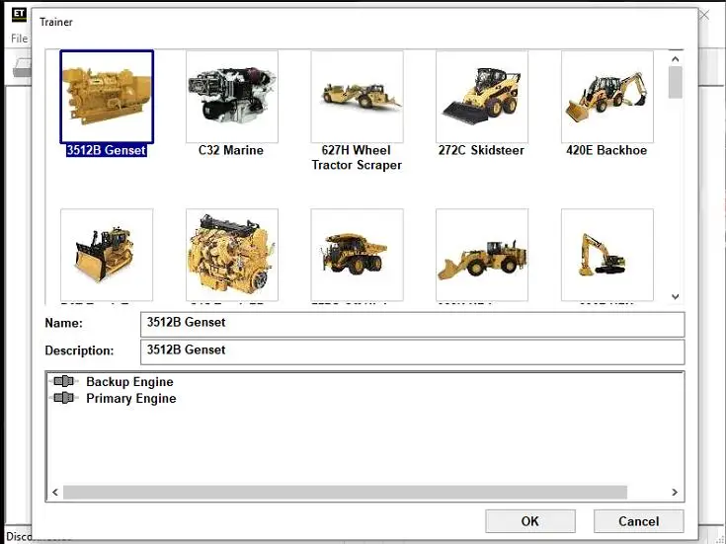Pick the 627H Wheel Tractor Scraper image
This screenshot has width=726, height=544.
pyautogui.click(x=357, y=97)
